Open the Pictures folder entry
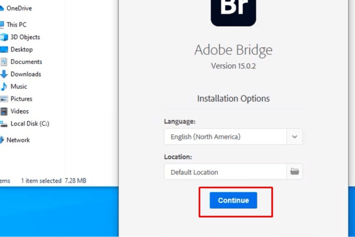The width and height of the screenshot is (355, 237). pyautogui.click(x=21, y=99)
